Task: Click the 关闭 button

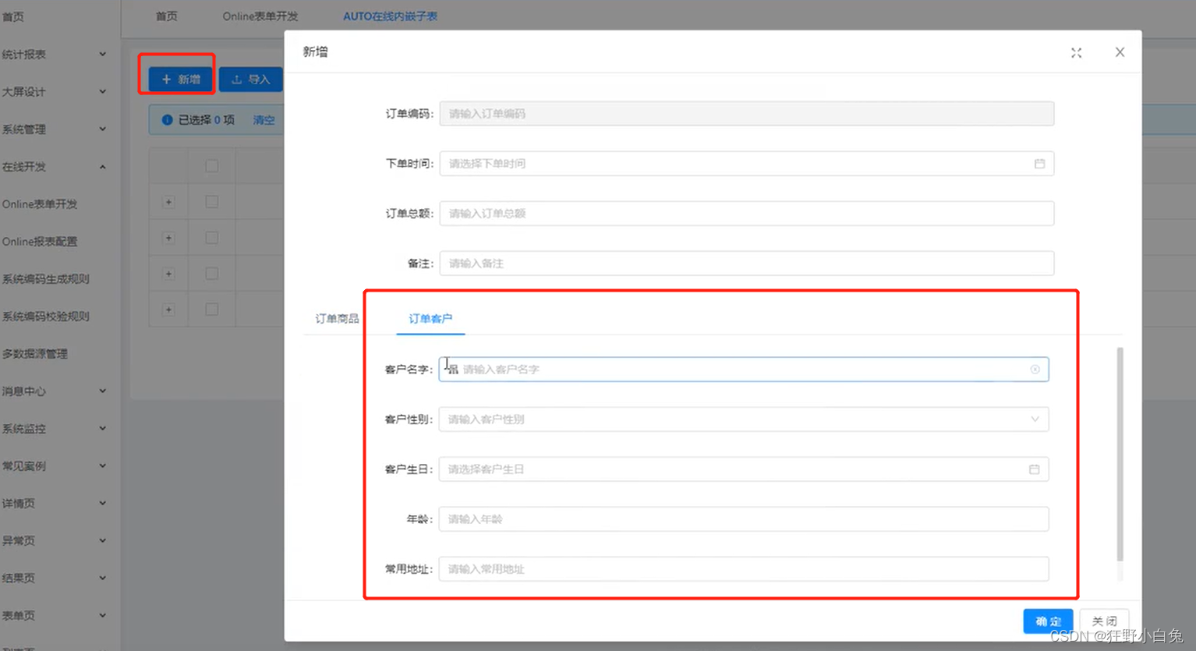Action: click(1104, 621)
